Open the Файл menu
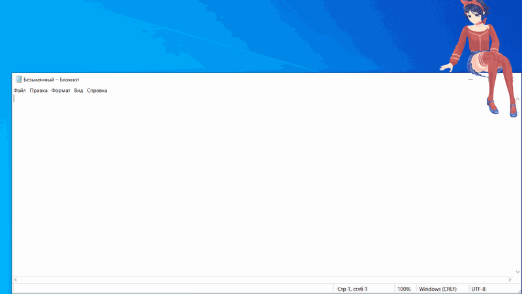 click(20, 91)
